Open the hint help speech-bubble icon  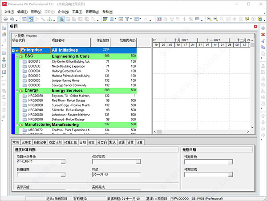247,19
